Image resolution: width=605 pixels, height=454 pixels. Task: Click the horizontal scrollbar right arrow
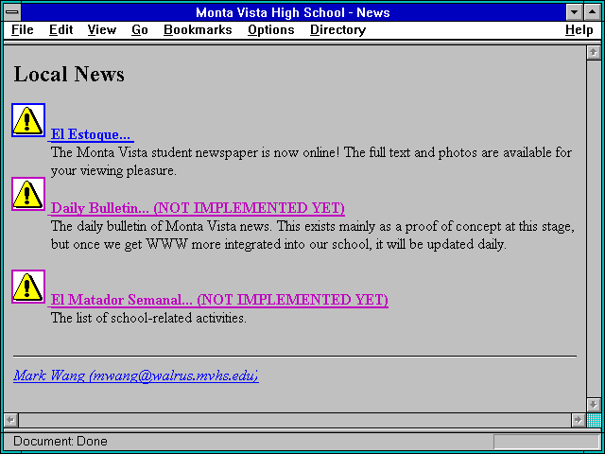[x=578, y=420]
